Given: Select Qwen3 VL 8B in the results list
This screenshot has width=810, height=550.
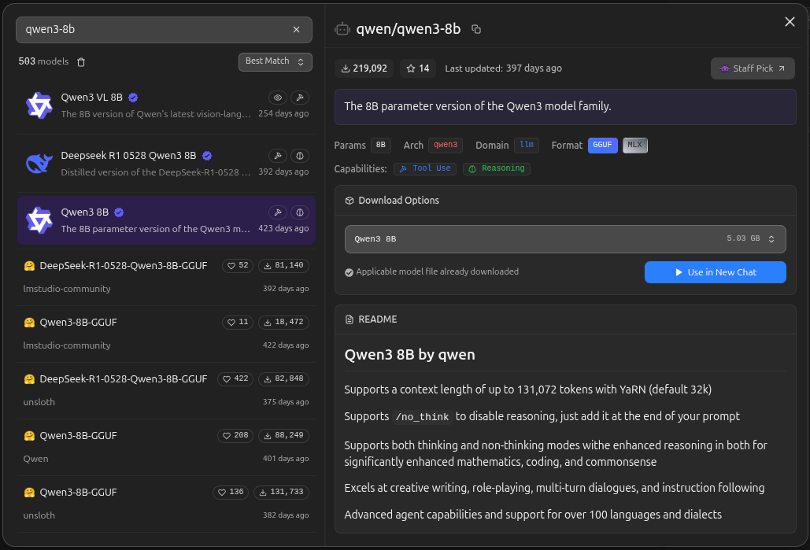Looking at the screenshot, I should click(x=166, y=105).
